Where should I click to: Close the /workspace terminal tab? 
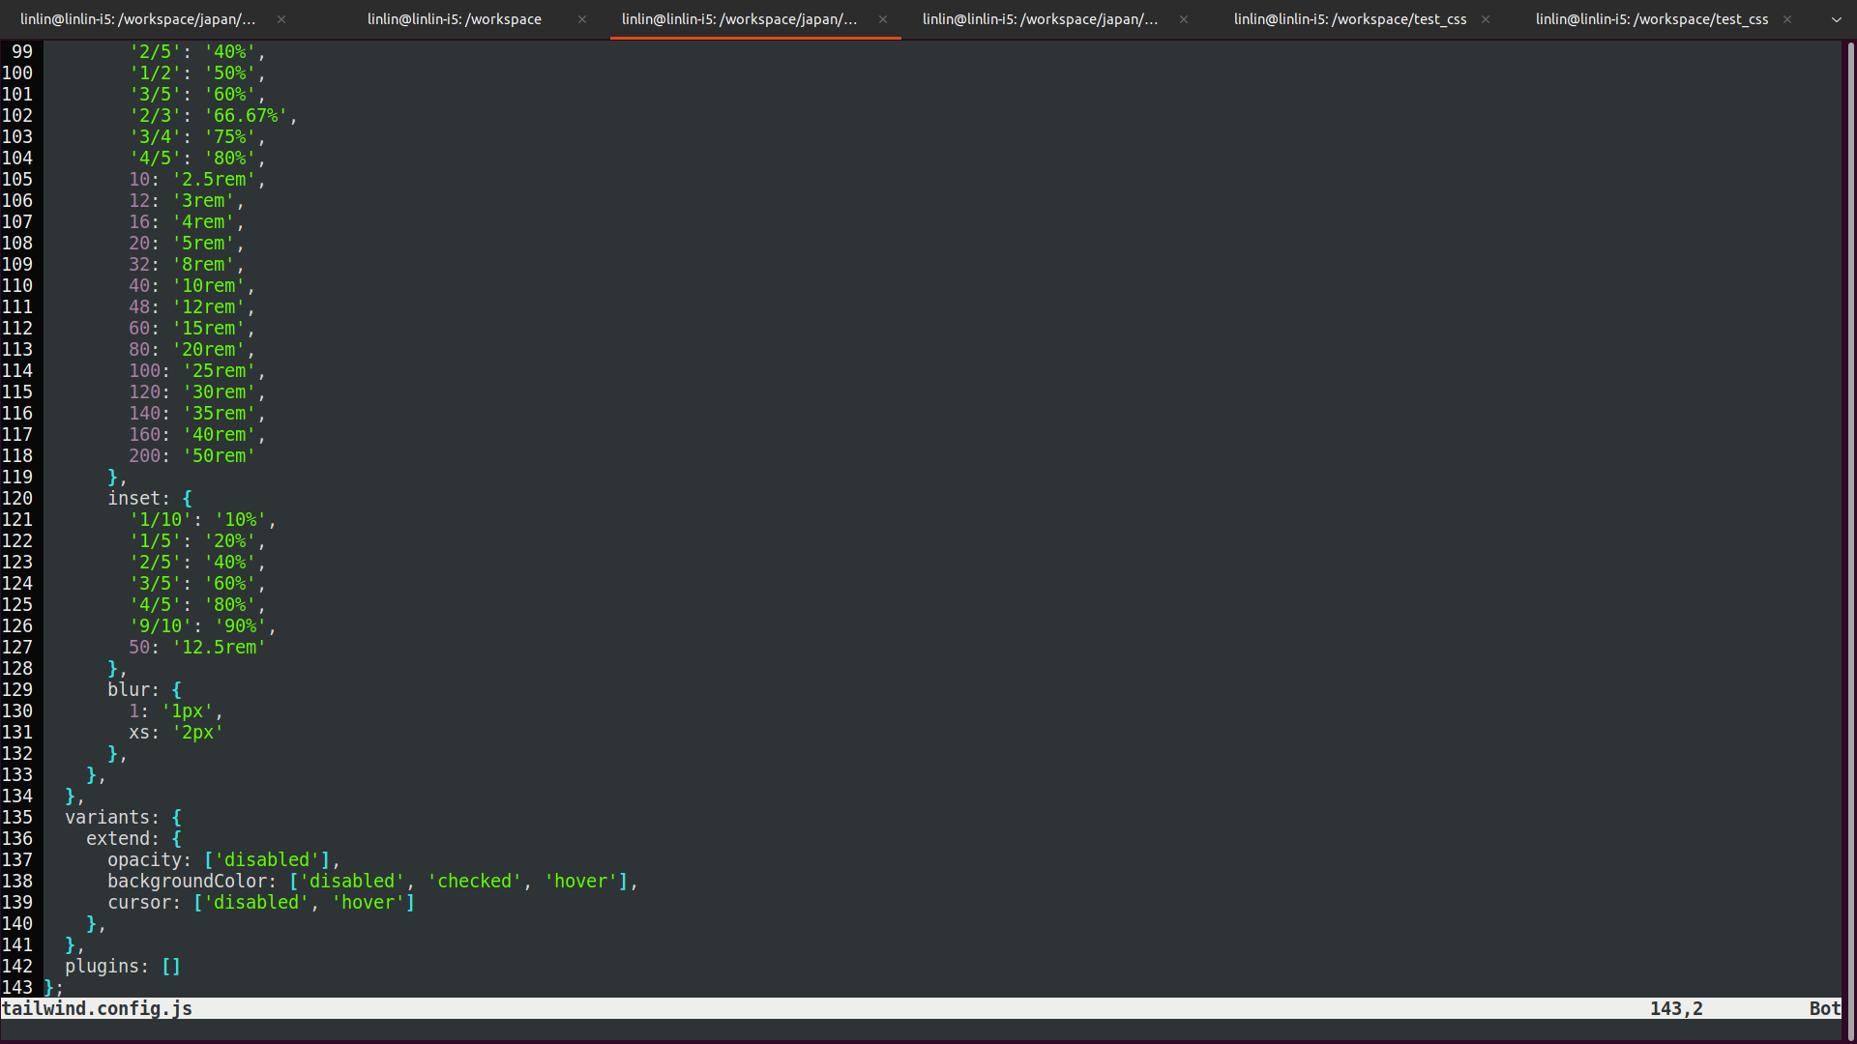pos(582,19)
